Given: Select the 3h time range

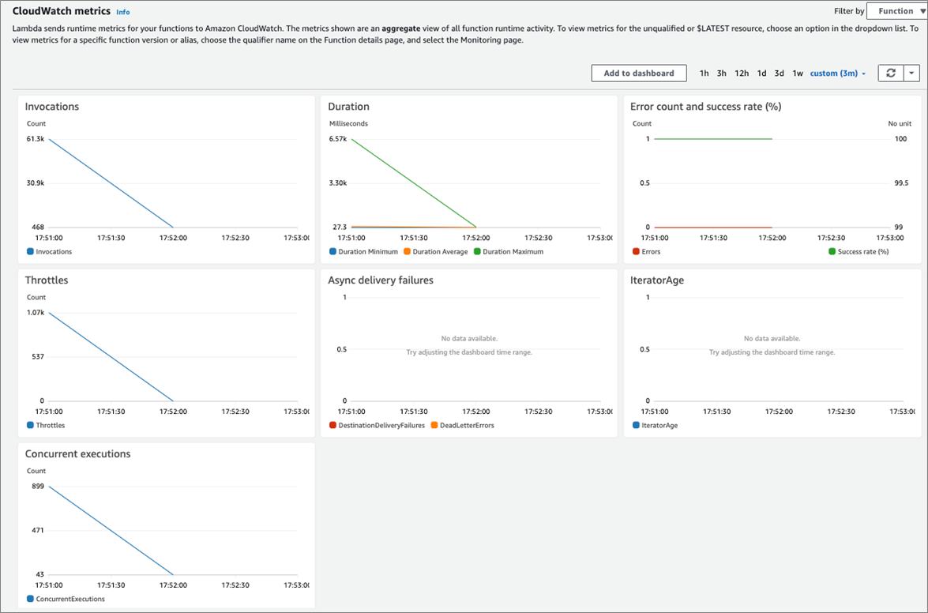Looking at the screenshot, I should click(721, 73).
